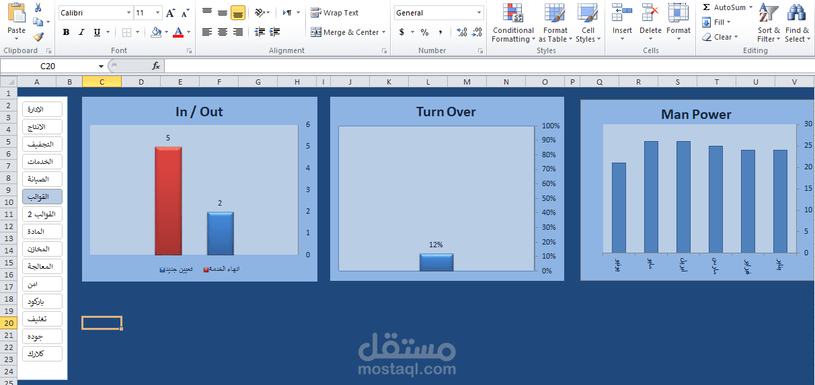The width and height of the screenshot is (815, 385).
Task: Open Find & Select binoculars menu
Action: (x=798, y=24)
